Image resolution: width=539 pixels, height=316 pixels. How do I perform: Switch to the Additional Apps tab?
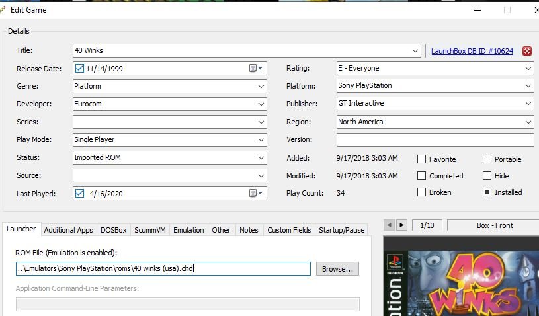point(68,230)
